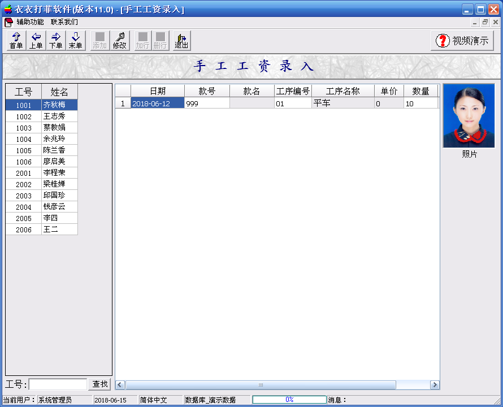Open the 视频演示 video demo
This screenshot has width=503, height=407.
point(462,41)
